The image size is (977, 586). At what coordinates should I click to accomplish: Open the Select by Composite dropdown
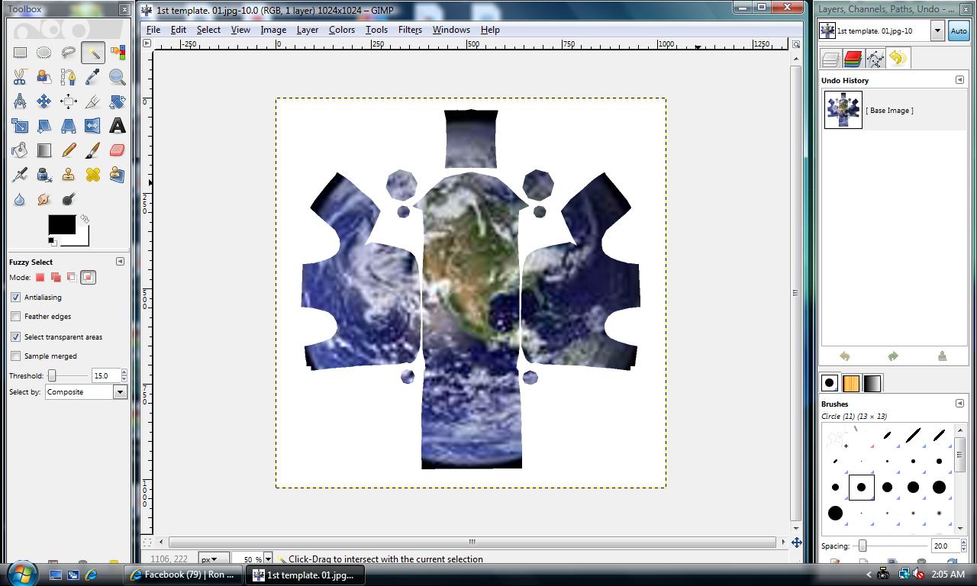[x=85, y=391]
